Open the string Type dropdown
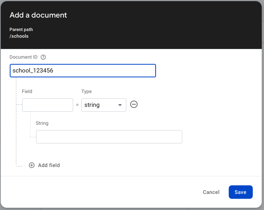Image resolution: width=264 pixels, height=210 pixels. [x=104, y=105]
